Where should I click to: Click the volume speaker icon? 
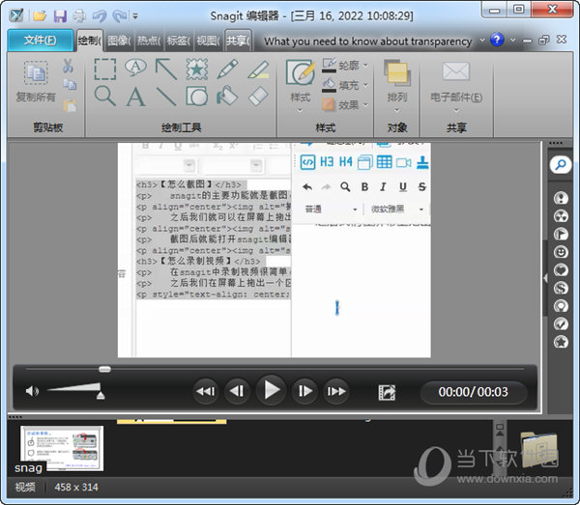click(32, 391)
